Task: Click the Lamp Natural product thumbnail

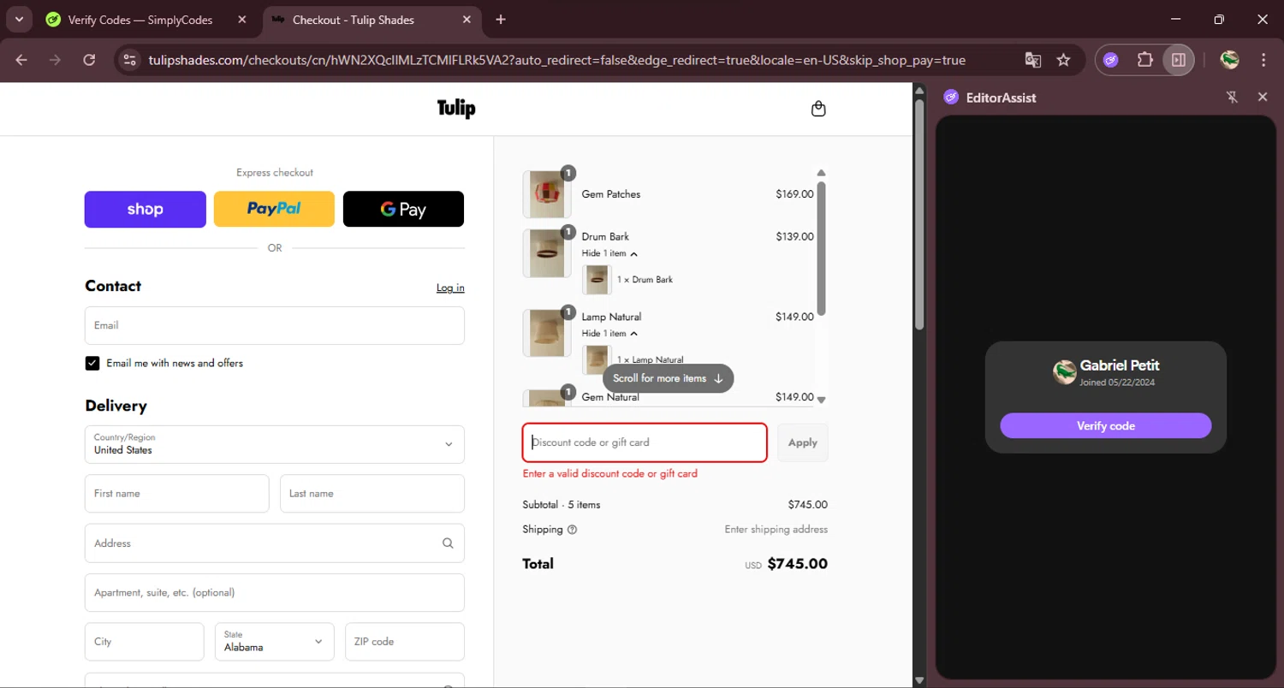Action: tap(547, 334)
